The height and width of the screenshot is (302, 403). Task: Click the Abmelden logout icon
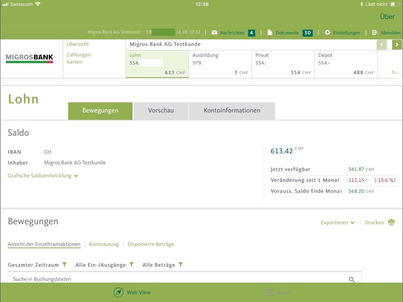click(375, 32)
